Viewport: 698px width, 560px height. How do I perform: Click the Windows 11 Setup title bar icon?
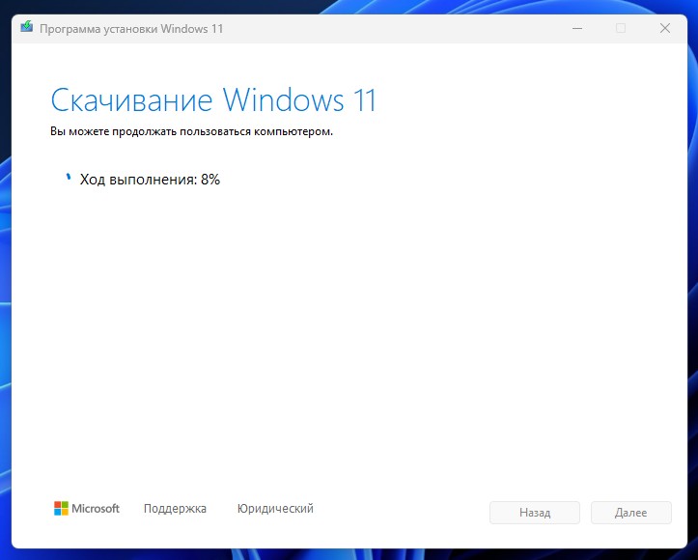point(27,27)
